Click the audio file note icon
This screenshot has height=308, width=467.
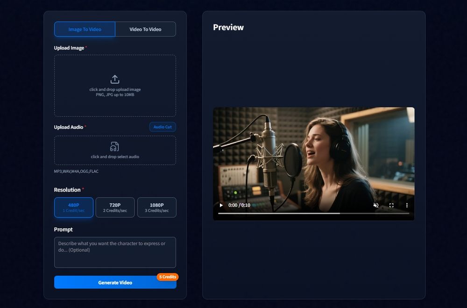tap(115, 146)
